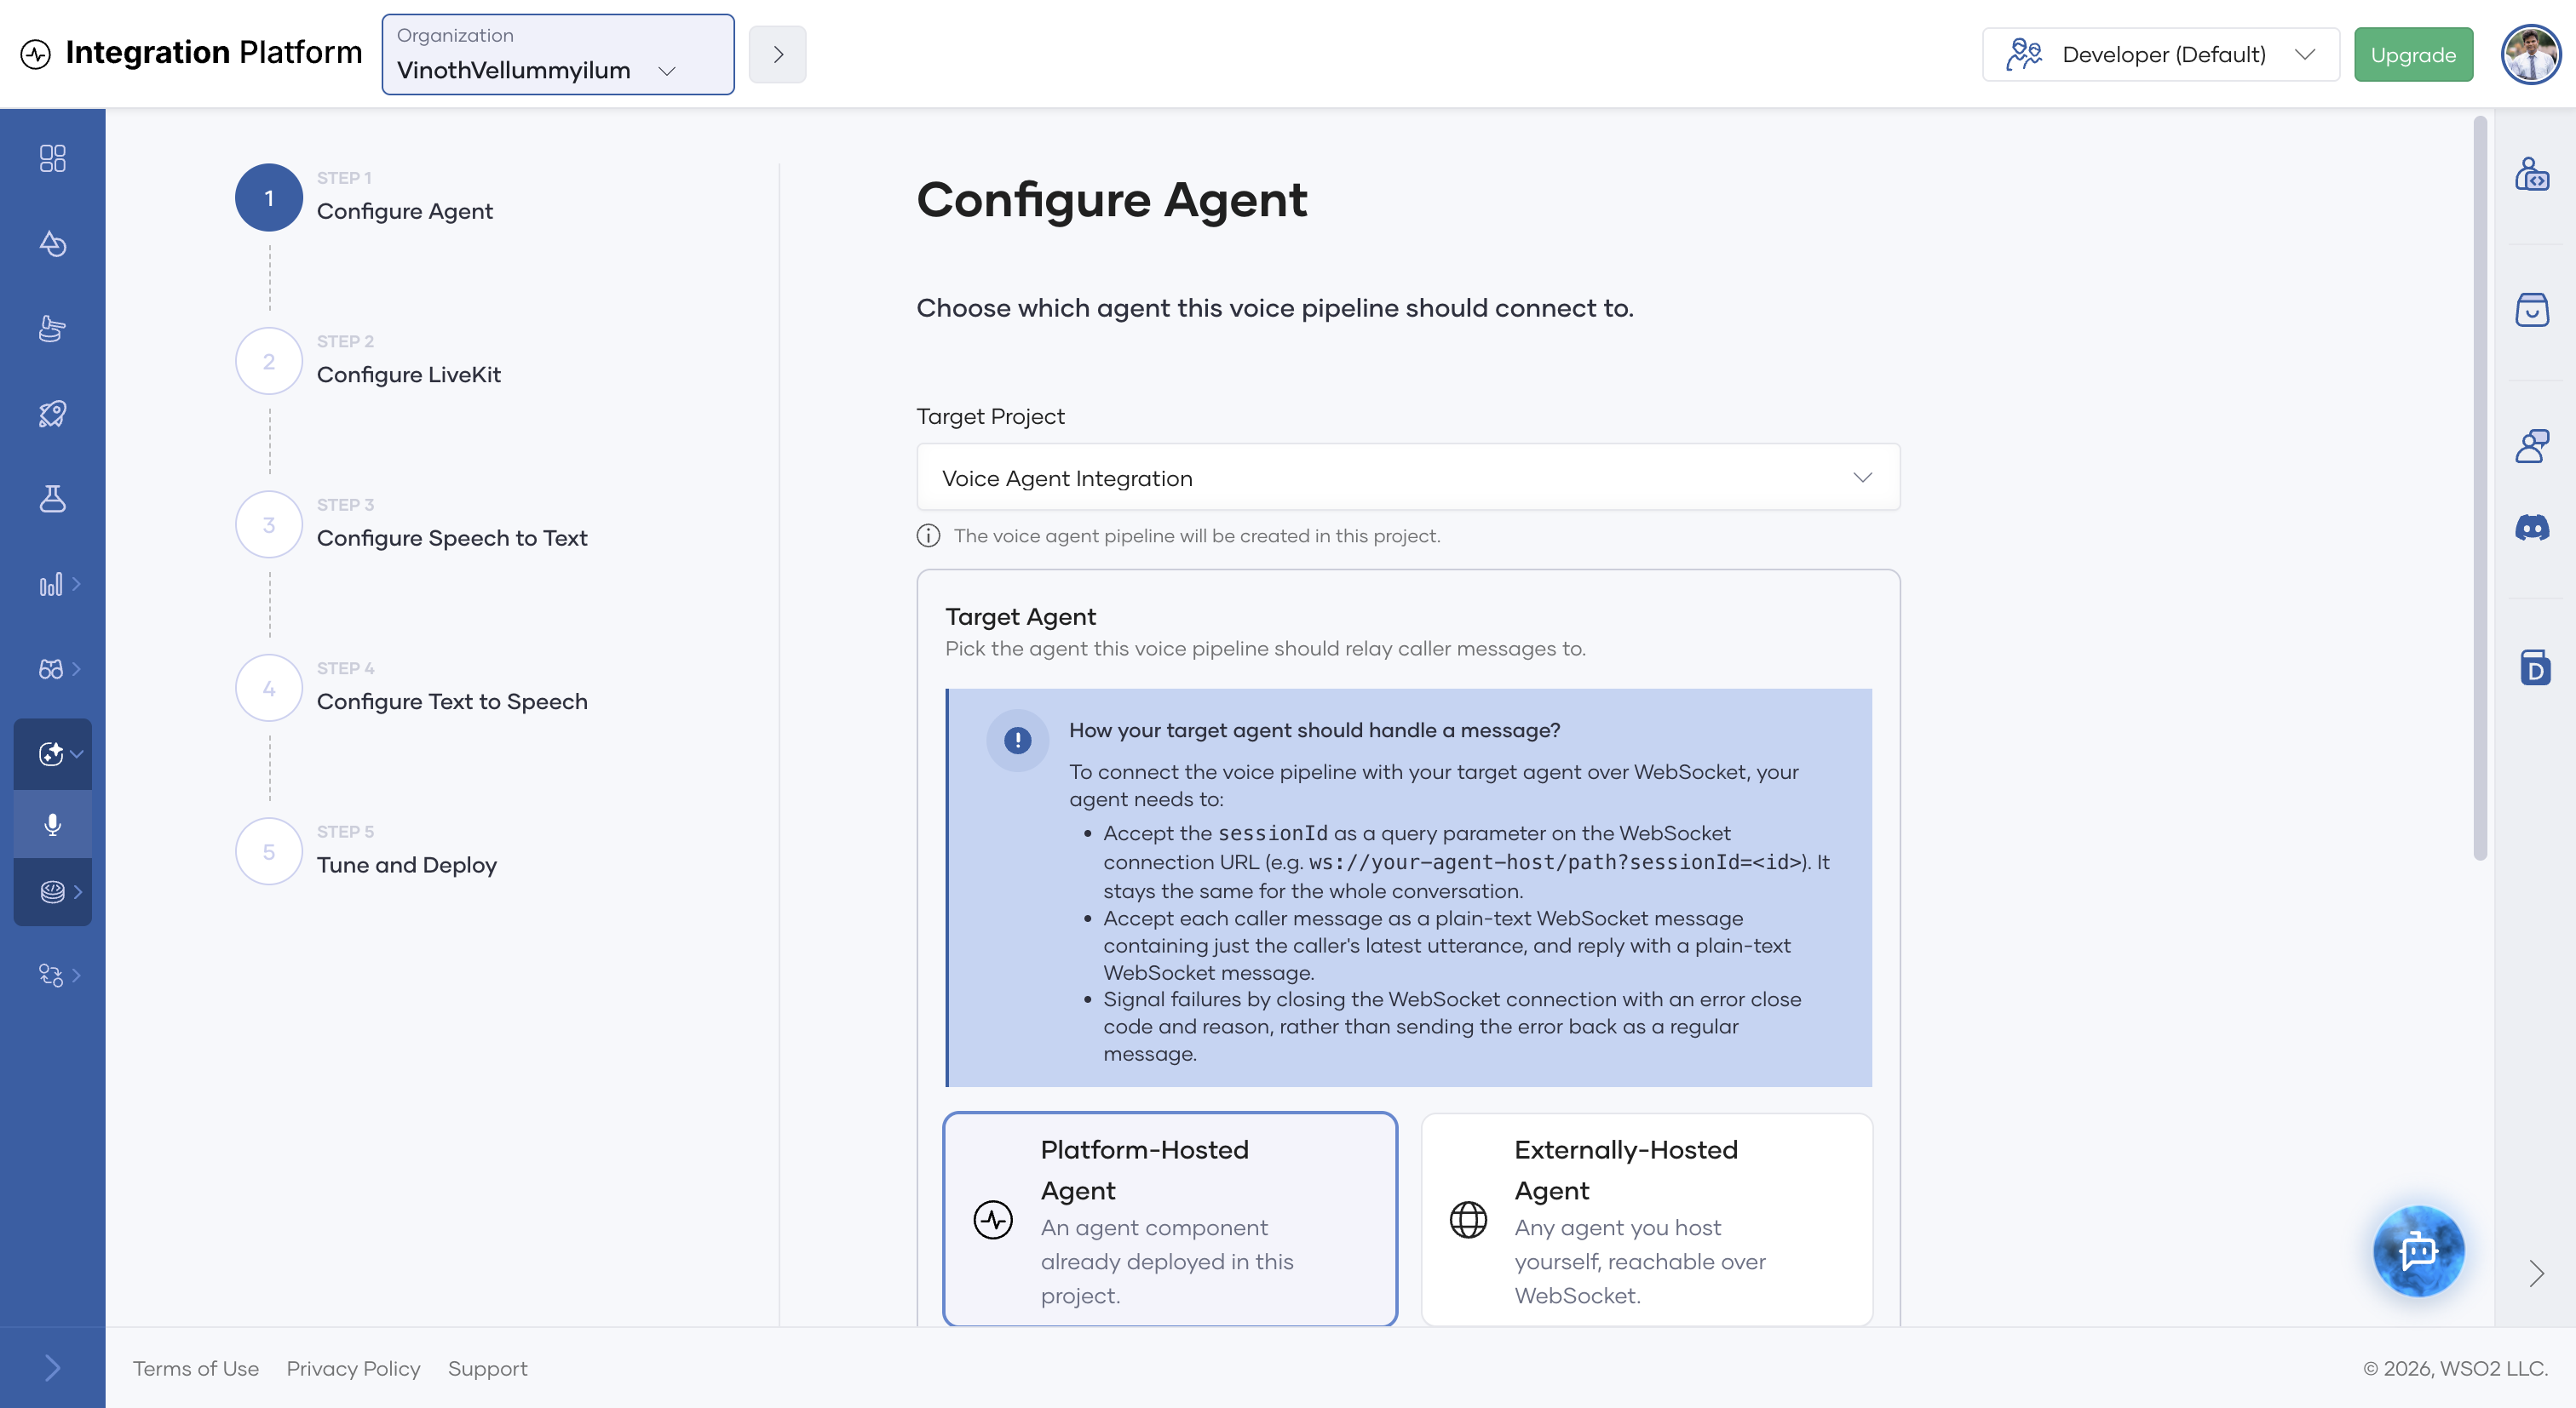The height and width of the screenshot is (1408, 2576).
Task: Open the community chat-person icon on right
Action: [x=2532, y=446]
